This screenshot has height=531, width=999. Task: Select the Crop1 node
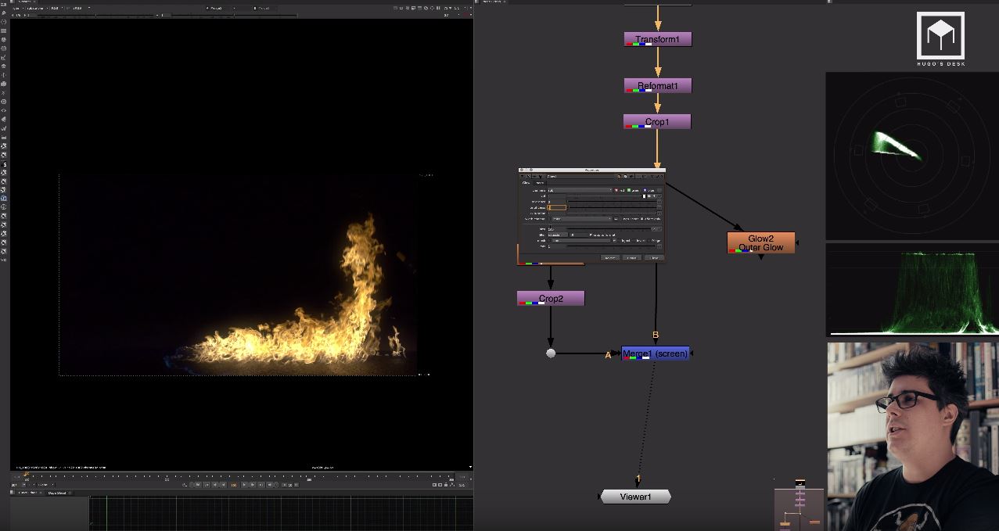pyautogui.click(x=656, y=121)
